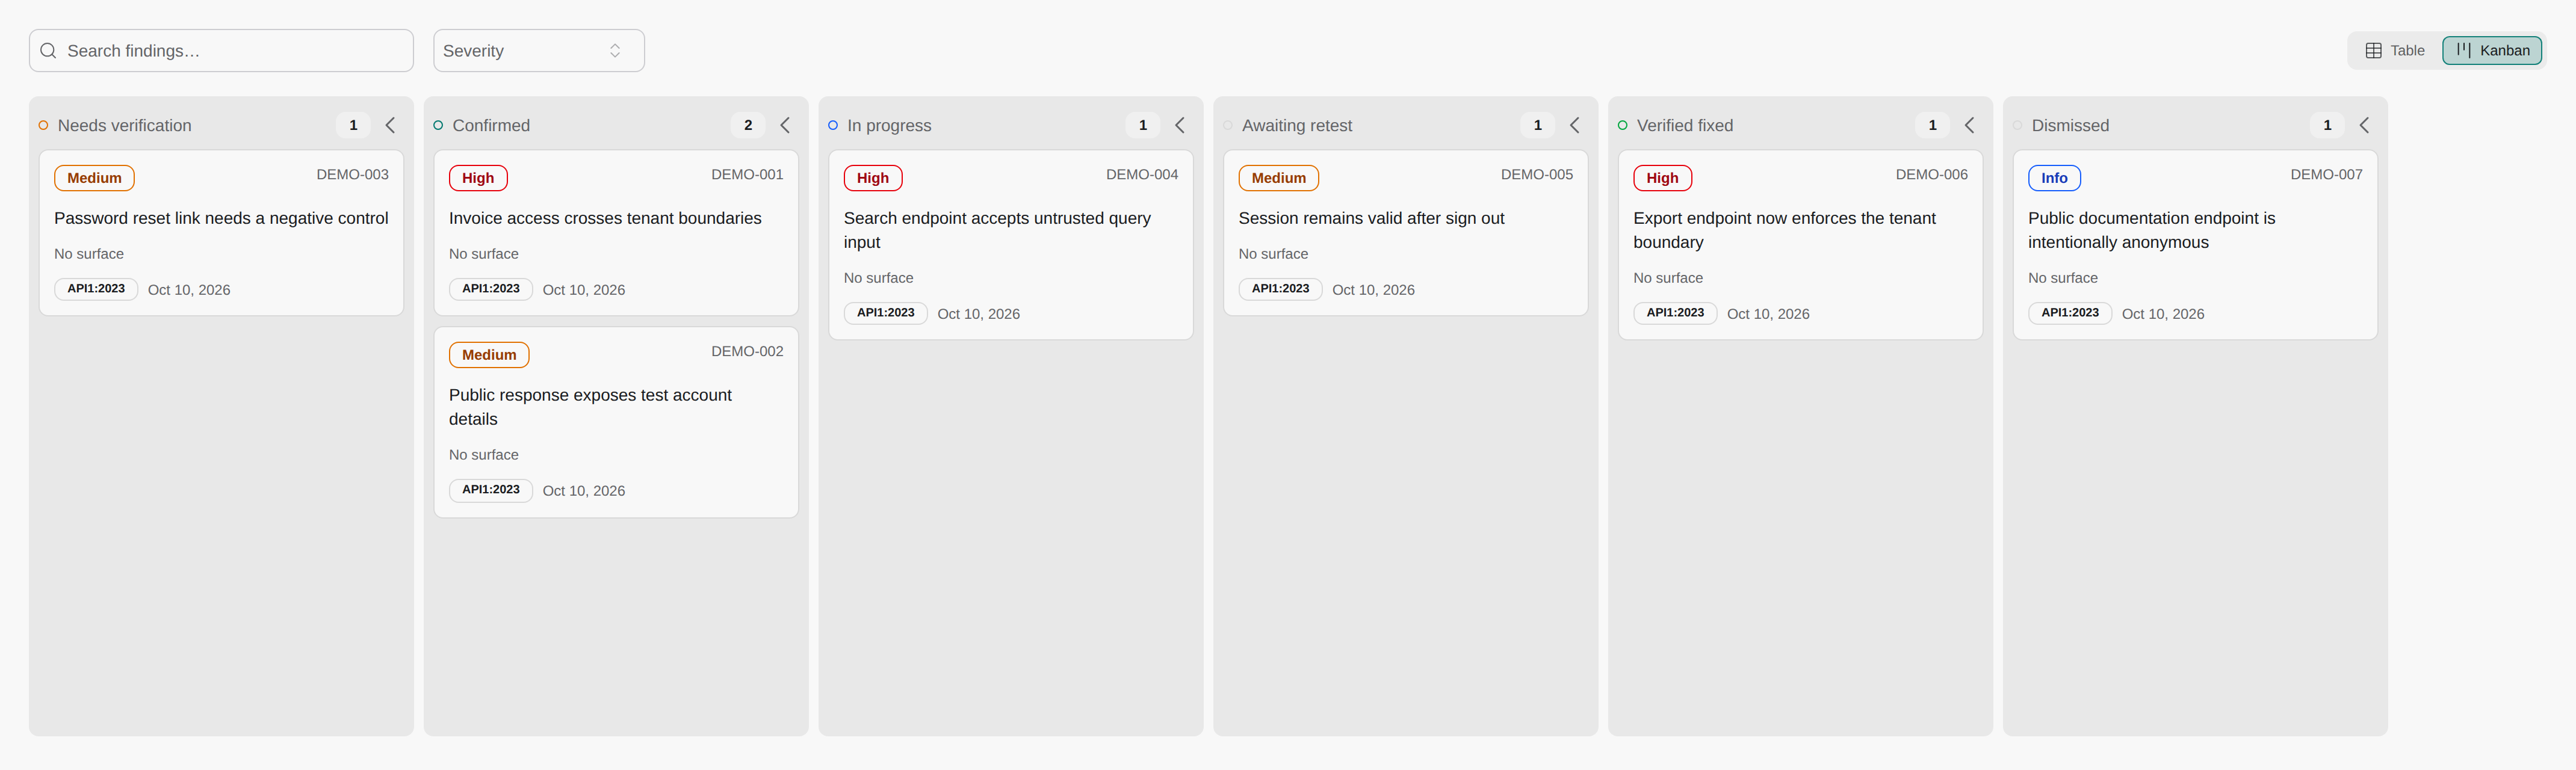Click the Confirmed count badge showing 2
Screen dimensions: 2576x770
tap(748, 125)
